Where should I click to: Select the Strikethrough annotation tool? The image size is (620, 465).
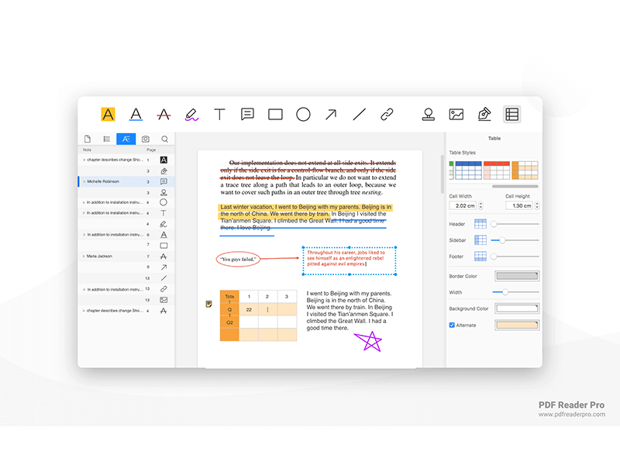coord(164,115)
